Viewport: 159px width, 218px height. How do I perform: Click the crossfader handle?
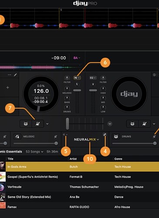pyautogui.click(x=68, y=124)
